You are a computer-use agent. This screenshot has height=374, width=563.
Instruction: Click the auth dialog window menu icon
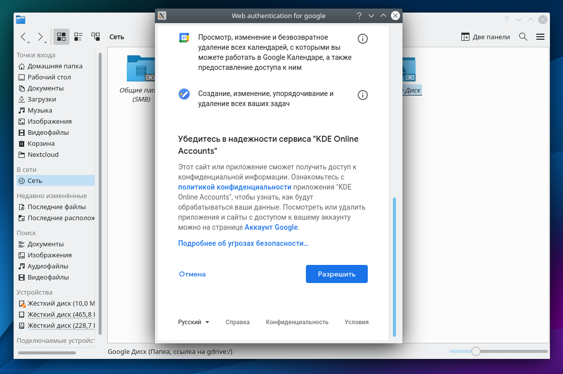[162, 16]
